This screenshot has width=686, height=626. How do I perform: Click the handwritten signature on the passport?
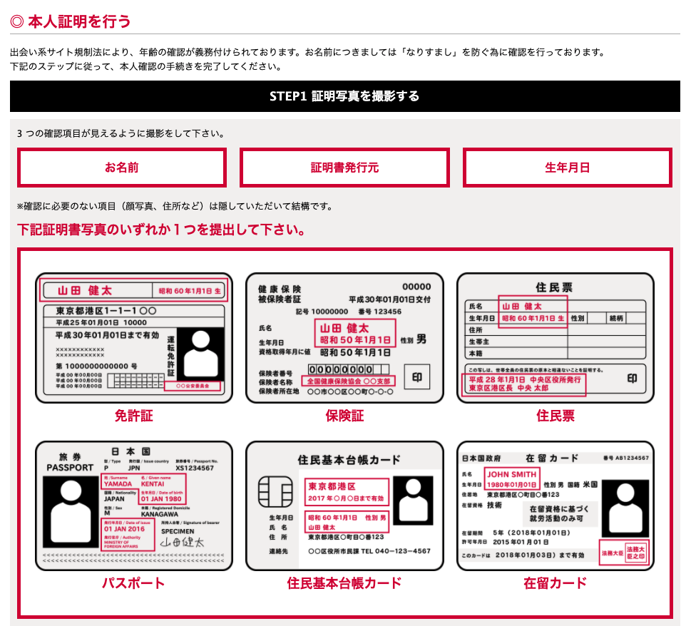(182, 543)
